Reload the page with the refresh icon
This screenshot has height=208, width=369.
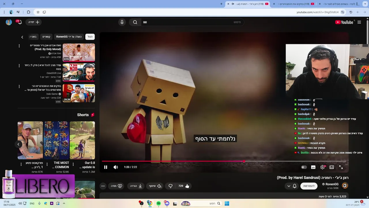pos(351,12)
